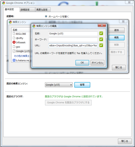Click 閉じる in 検索エンジン window
Screen dimensions: 135x147
(x=119, y=68)
